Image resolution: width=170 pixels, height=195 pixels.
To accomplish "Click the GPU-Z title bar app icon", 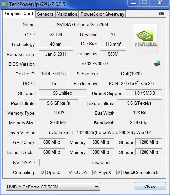I will coord(4,4).
